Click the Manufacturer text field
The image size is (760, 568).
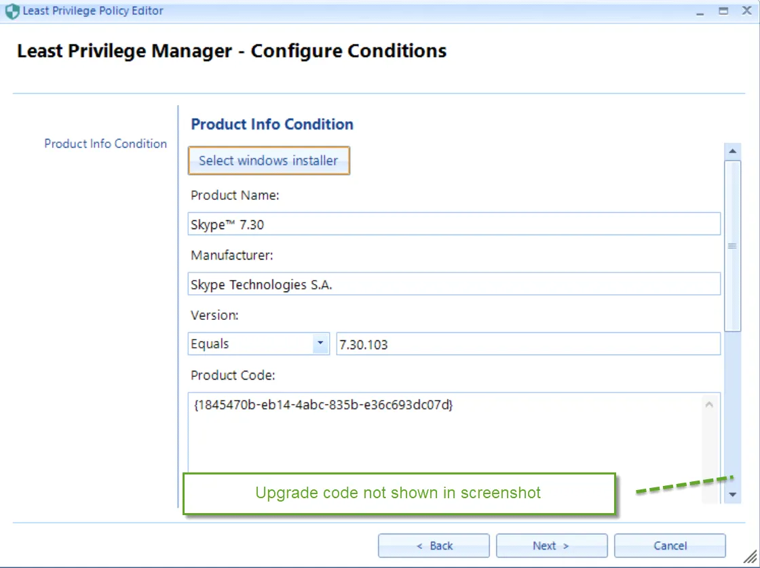[x=454, y=283]
